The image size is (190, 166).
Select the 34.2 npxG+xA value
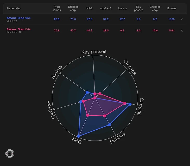pyautogui.click(x=106, y=19)
